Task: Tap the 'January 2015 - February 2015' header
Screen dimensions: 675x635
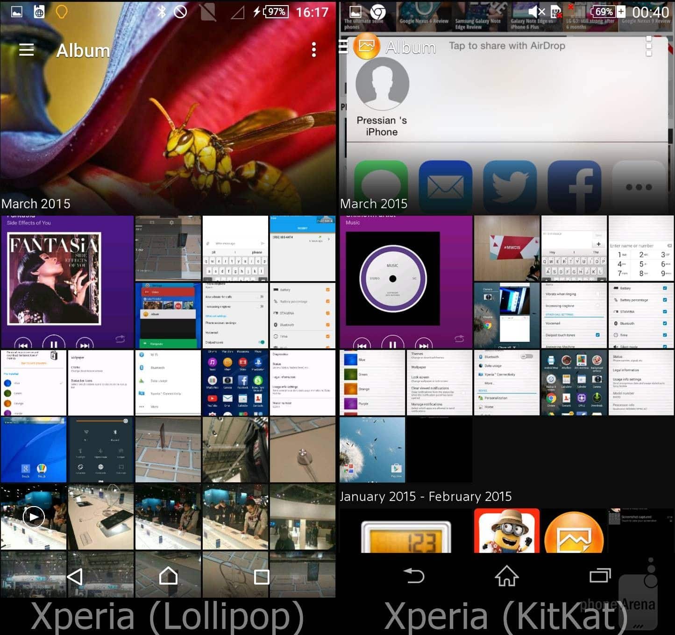Action: tap(426, 496)
